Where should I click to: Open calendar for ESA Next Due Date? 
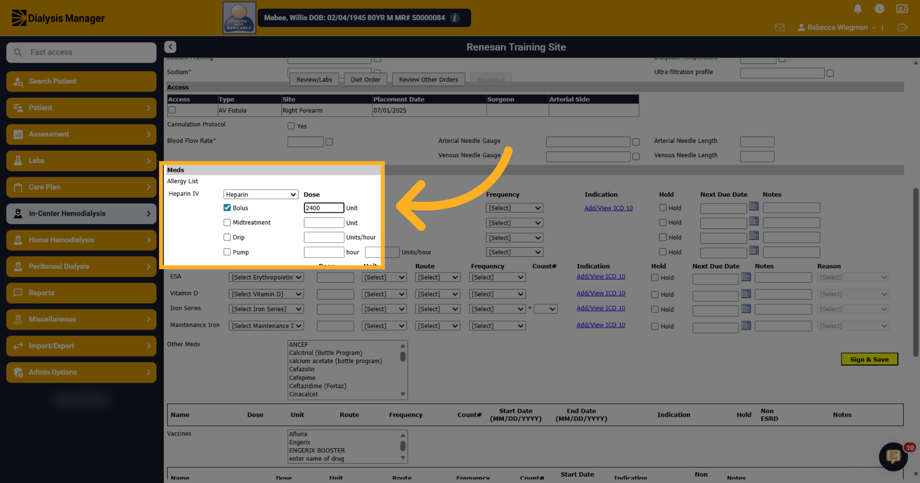tap(746, 276)
